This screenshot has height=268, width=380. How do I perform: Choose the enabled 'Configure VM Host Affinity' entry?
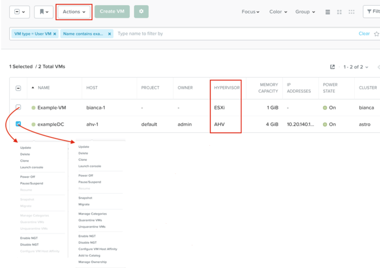coord(98,249)
